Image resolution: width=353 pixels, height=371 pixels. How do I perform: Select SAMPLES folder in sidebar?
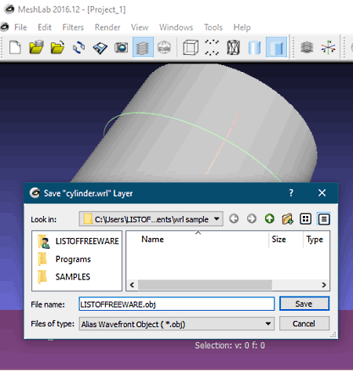(64, 277)
